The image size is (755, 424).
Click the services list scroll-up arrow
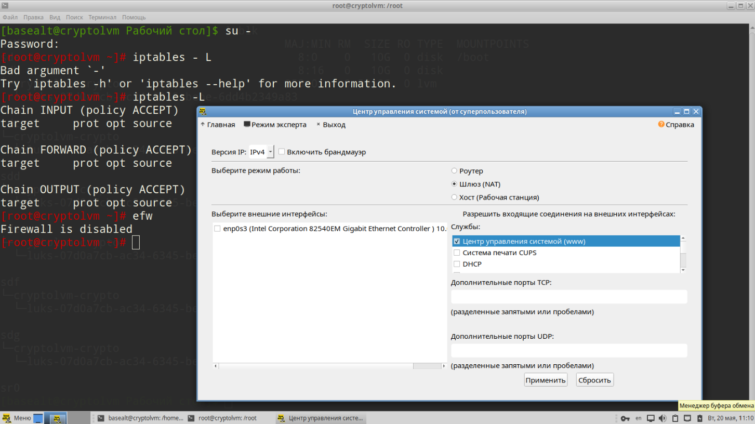point(683,238)
